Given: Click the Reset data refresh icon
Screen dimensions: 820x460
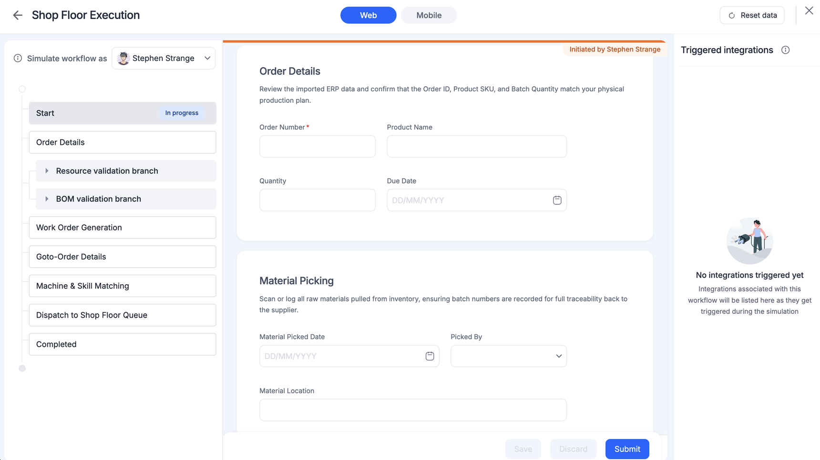Looking at the screenshot, I should pos(732,16).
